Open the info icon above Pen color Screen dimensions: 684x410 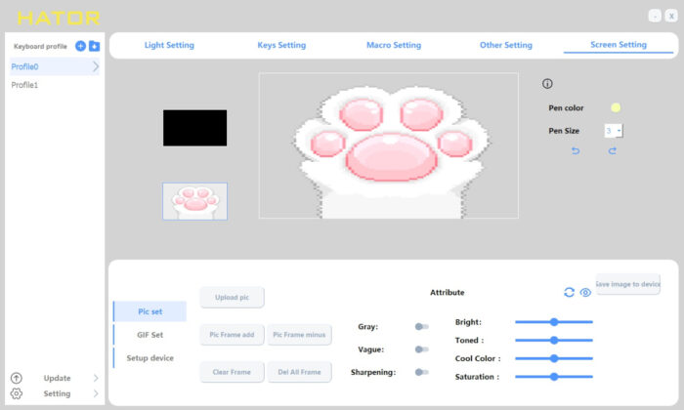pyautogui.click(x=547, y=84)
